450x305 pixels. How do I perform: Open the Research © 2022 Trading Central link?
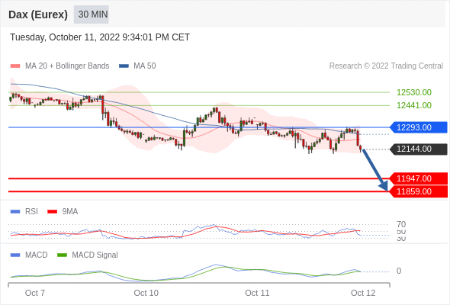point(386,66)
